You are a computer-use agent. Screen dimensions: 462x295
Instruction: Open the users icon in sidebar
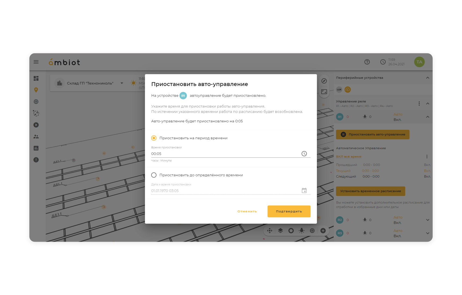click(36, 137)
